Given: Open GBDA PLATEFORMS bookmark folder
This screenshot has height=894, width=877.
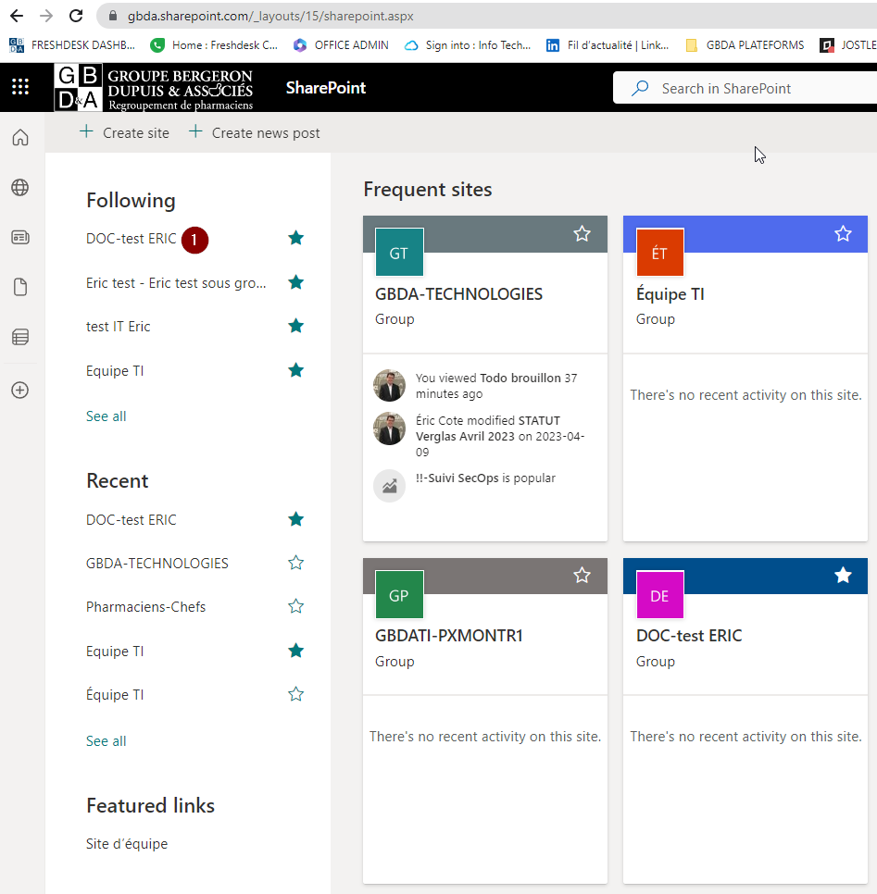Looking at the screenshot, I should point(745,45).
